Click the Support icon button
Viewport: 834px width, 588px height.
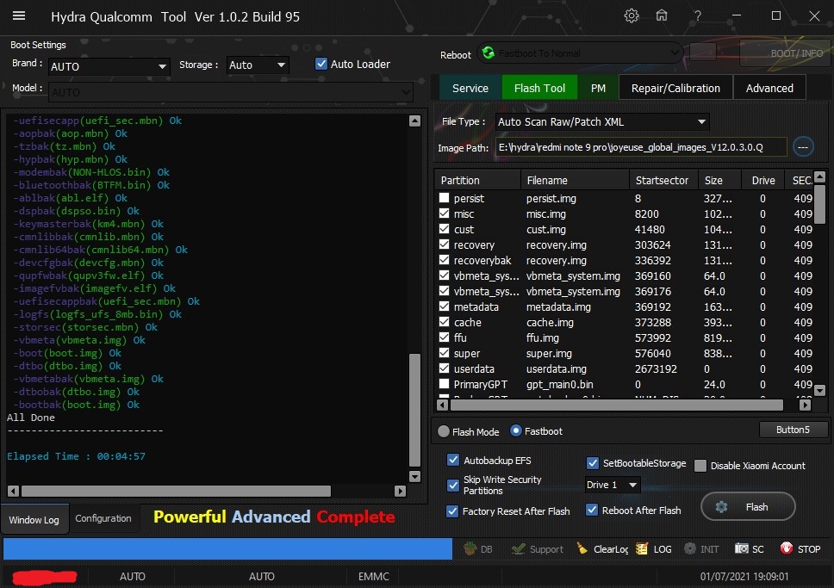tap(538, 548)
